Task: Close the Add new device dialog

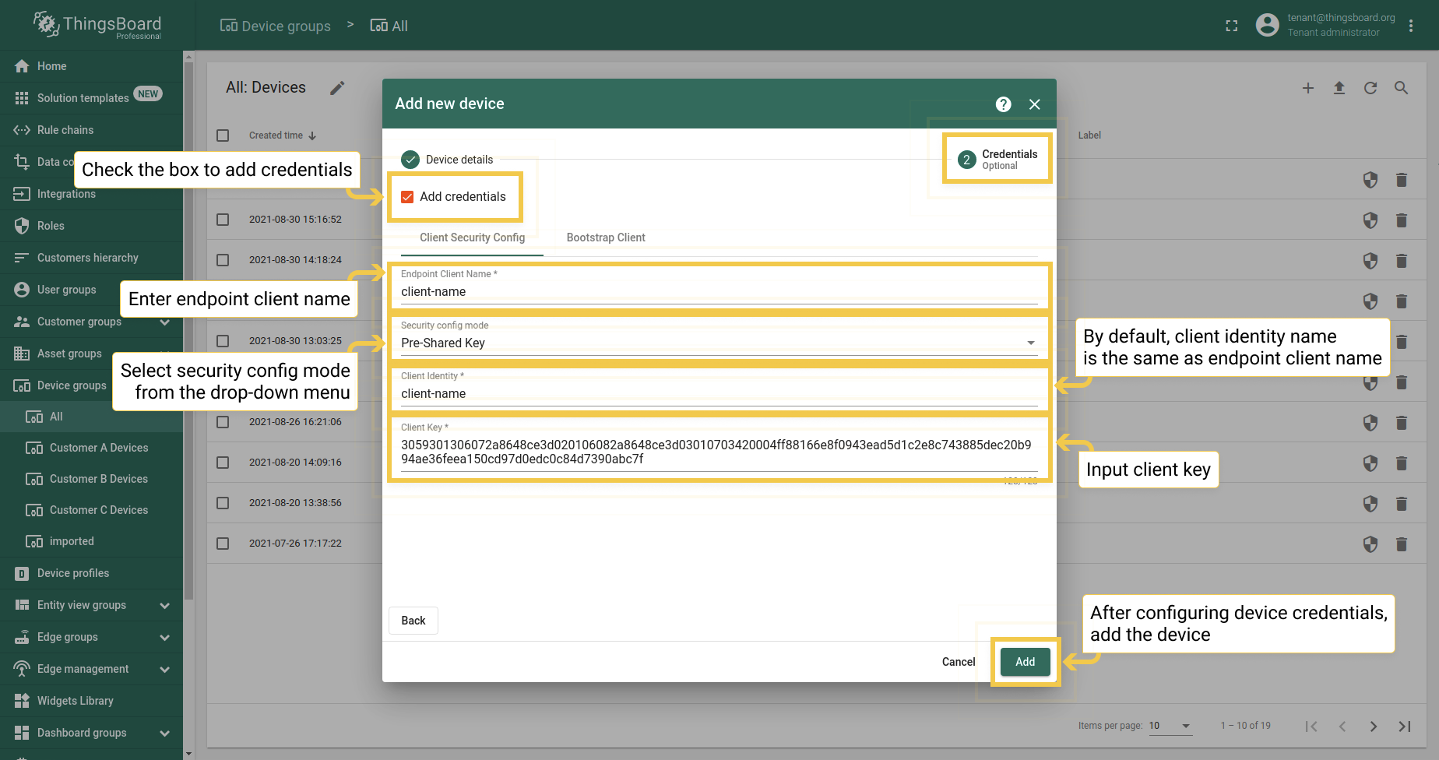Action: tap(1035, 104)
